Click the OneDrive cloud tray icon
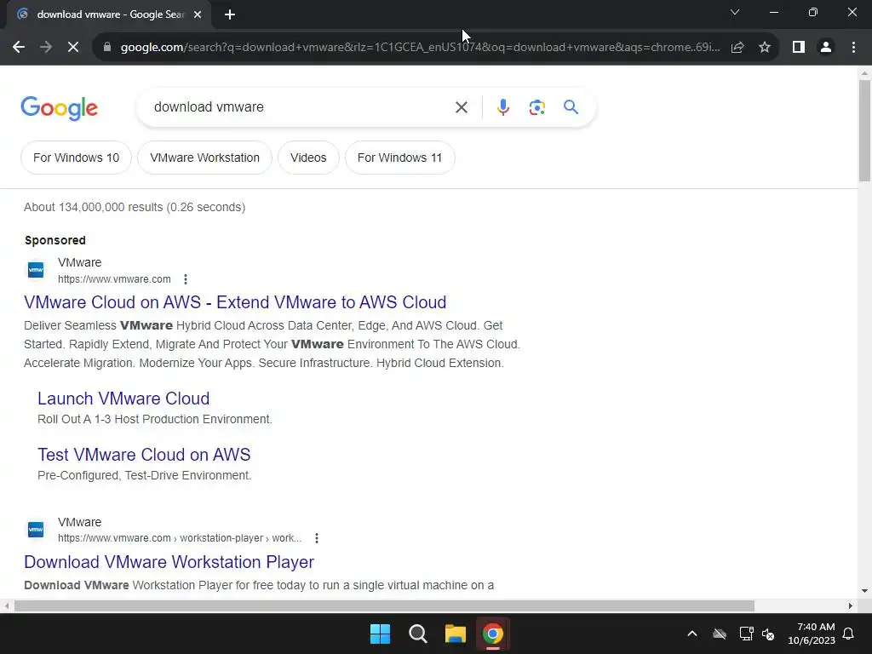Viewport: 872px width, 654px height. [720, 634]
